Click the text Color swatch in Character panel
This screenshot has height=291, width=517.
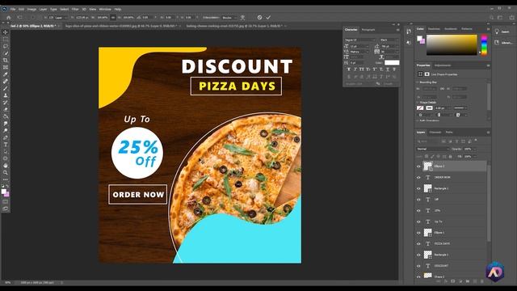(392, 63)
